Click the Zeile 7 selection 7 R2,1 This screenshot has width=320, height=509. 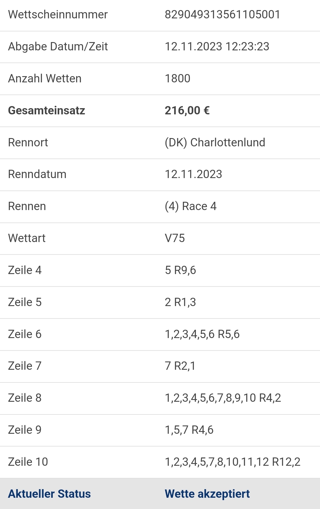[x=180, y=366]
